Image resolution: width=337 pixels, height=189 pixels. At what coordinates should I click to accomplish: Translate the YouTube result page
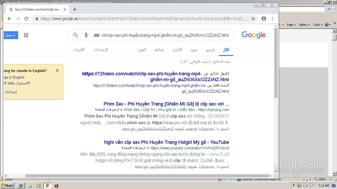click(x=133, y=148)
